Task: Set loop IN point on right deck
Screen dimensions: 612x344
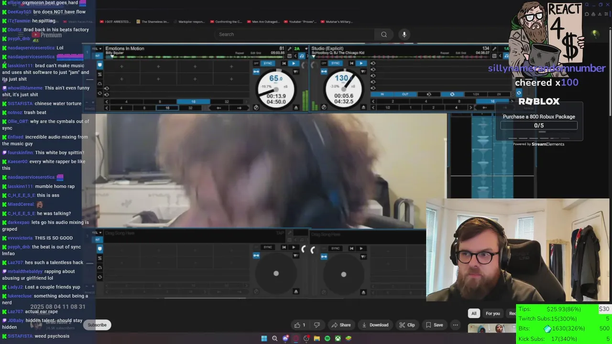Action: pos(382,94)
